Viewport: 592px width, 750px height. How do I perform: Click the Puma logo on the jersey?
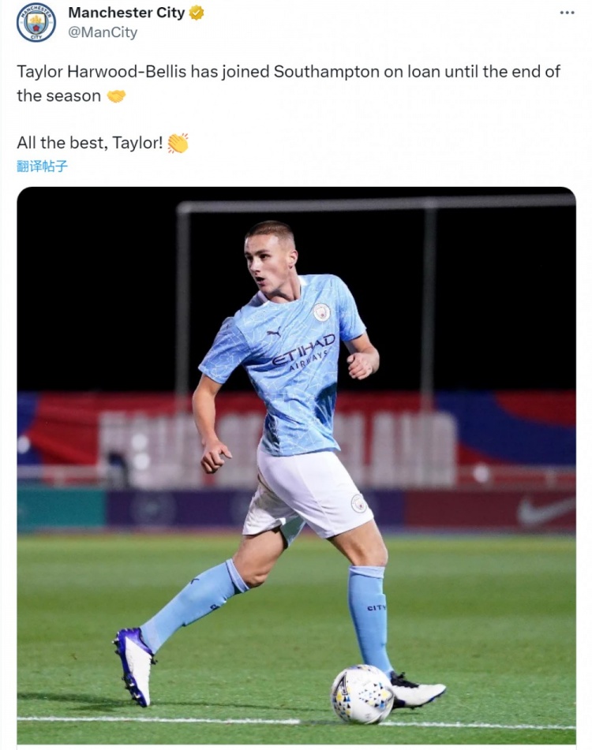(274, 333)
